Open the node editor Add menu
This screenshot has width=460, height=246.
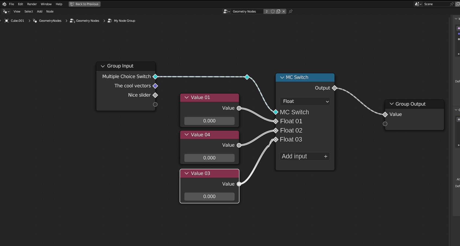40,11
